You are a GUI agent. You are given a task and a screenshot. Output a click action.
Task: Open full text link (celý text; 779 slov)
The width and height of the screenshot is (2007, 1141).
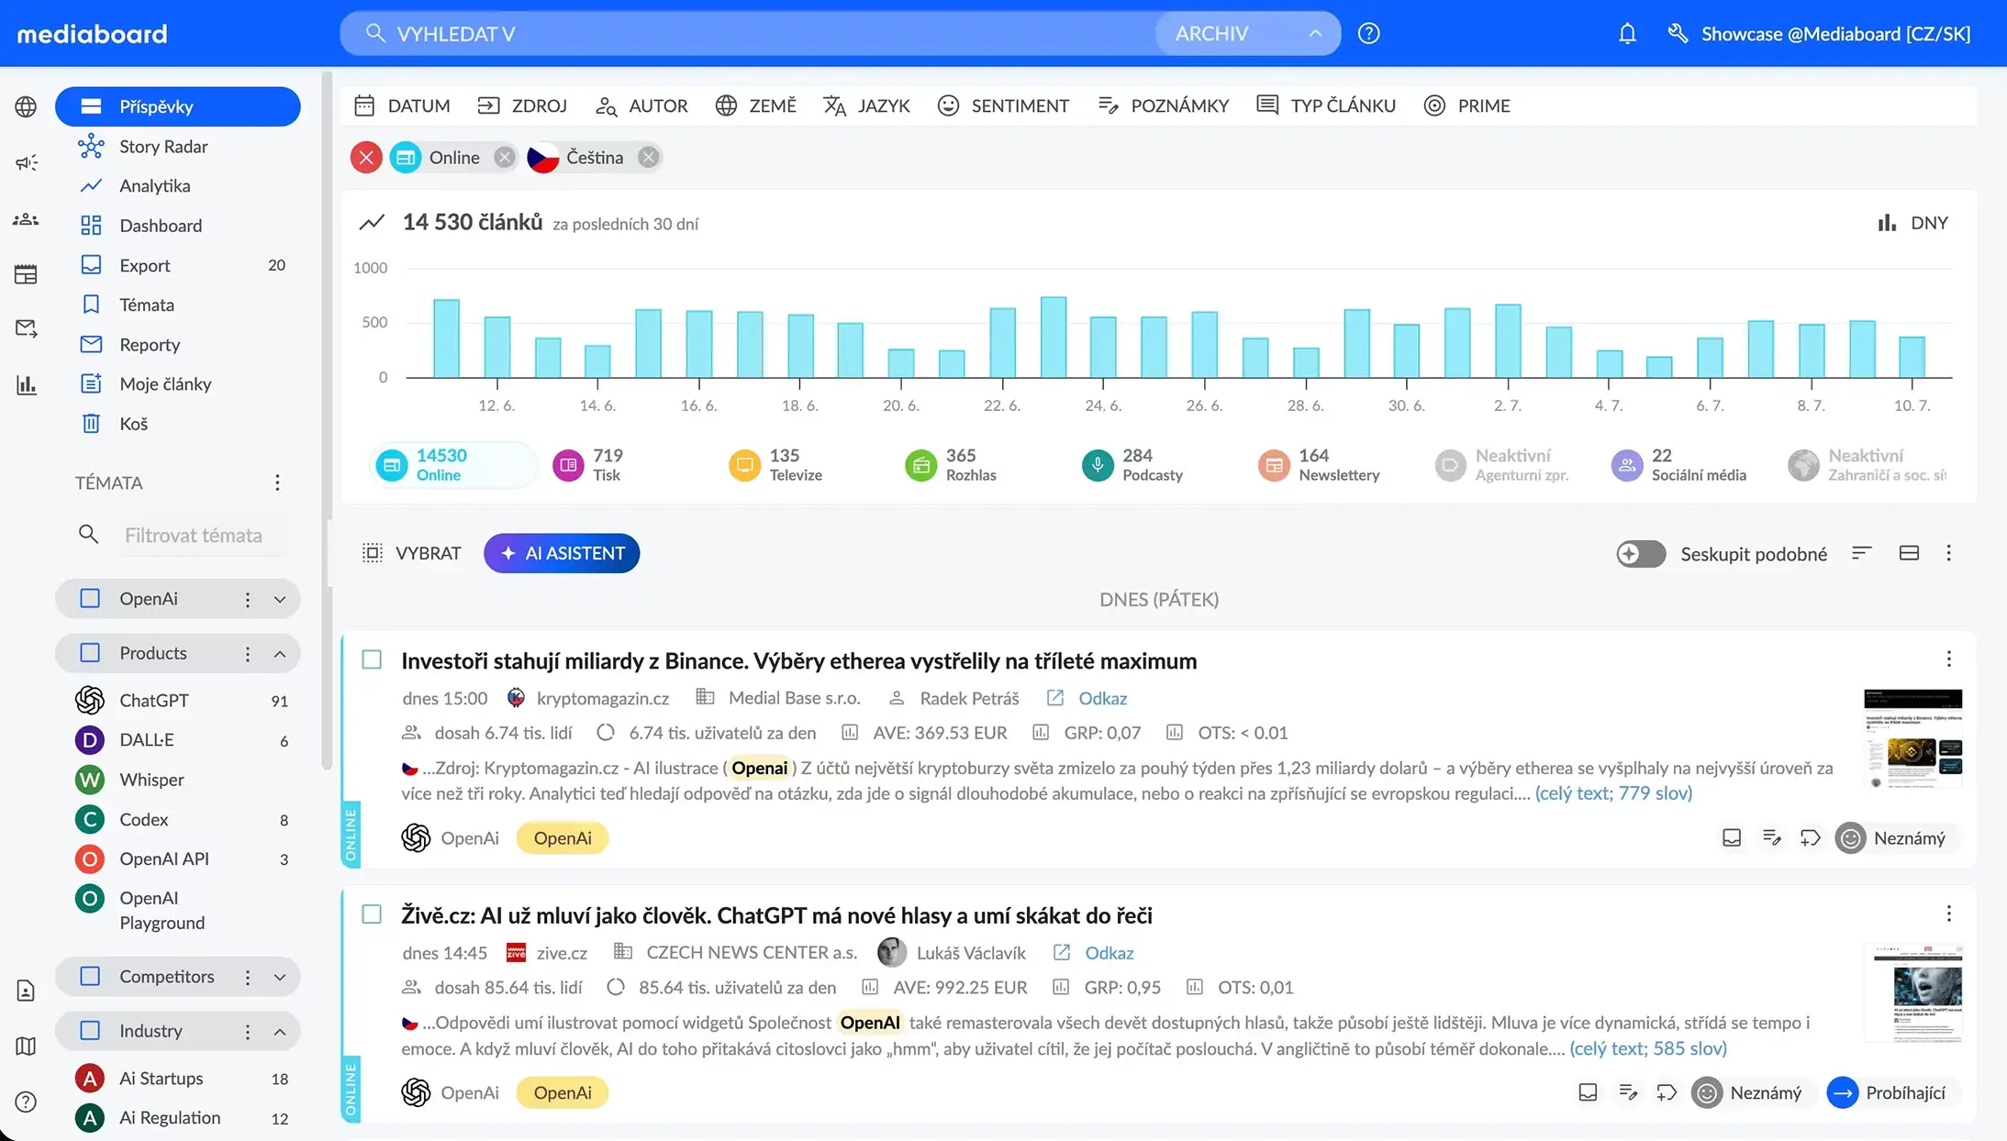pos(1613,793)
